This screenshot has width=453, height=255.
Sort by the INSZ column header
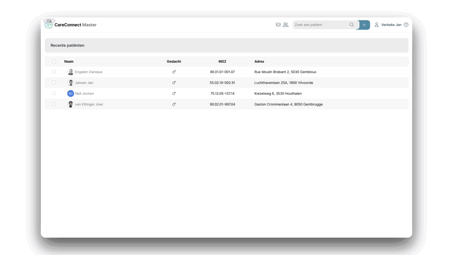[222, 61]
